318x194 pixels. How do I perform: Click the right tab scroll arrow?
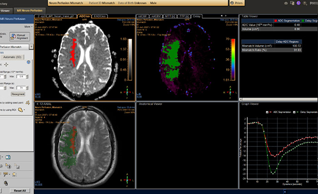(226, 16)
